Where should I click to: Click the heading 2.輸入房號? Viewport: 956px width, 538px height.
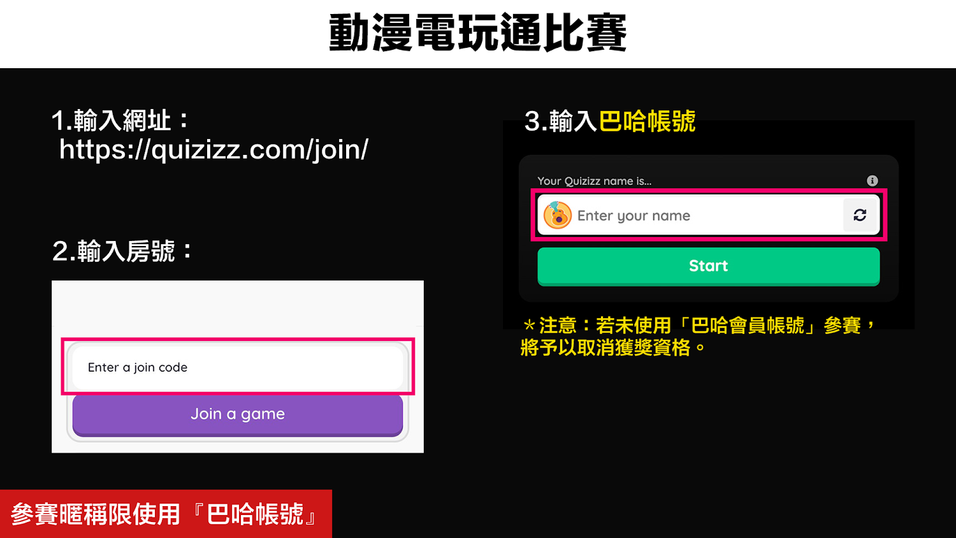122,251
